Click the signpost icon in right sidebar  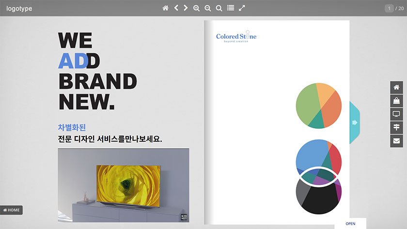click(x=396, y=127)
